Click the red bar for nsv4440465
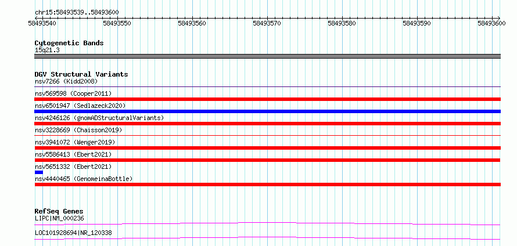Viewport: 517px width, 246px height. tap(267, 184)
